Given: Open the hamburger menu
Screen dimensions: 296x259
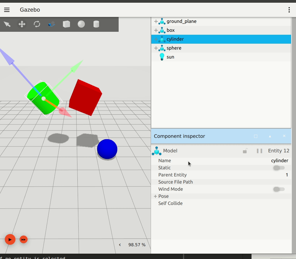Looking at the screenshot, I should click(7, 10).
